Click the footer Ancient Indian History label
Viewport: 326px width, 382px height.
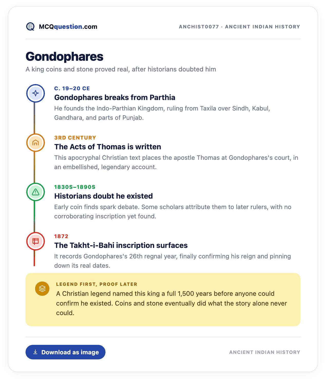pyautogui.click(x=265, y=352)
